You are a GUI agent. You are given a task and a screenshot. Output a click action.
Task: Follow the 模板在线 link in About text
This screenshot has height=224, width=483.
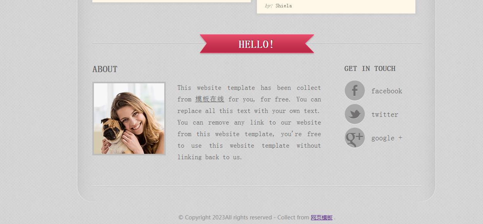(x=209, y=99)
